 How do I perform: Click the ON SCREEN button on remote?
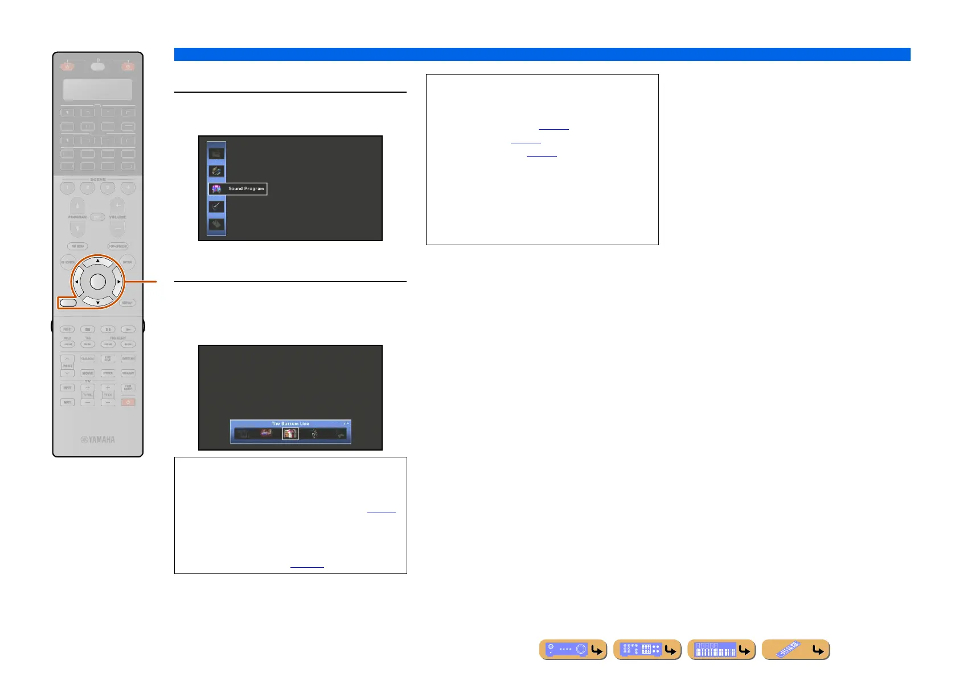(x=68, y=262)
